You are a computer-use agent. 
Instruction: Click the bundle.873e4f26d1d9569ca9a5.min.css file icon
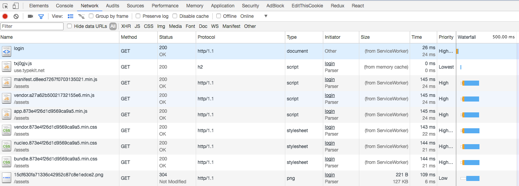click(x=7, y=162)
